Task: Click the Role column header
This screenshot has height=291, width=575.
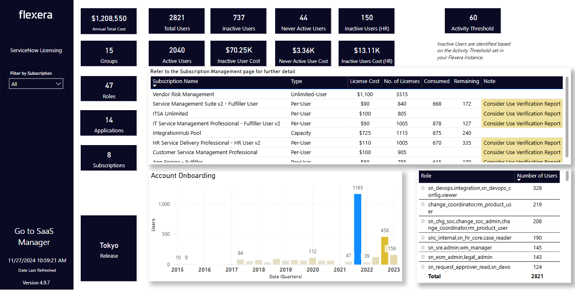Action: [426, 176]
